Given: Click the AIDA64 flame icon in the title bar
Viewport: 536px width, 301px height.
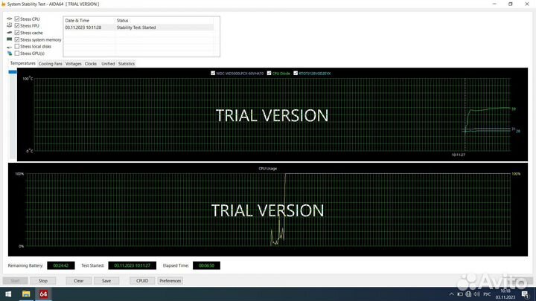Looking at the screenshot, I should (4, 4).
